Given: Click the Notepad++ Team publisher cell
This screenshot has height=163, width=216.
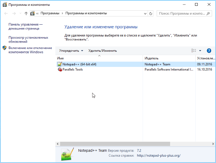Looking at the screenshot, I should 157,64.
